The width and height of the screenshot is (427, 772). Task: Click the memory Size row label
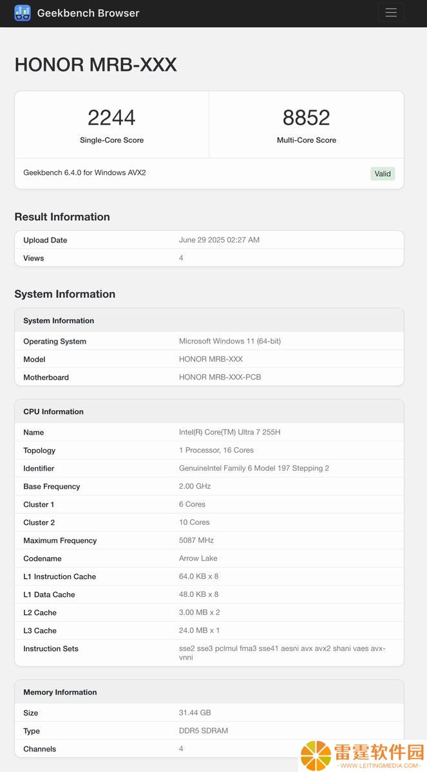31,713
